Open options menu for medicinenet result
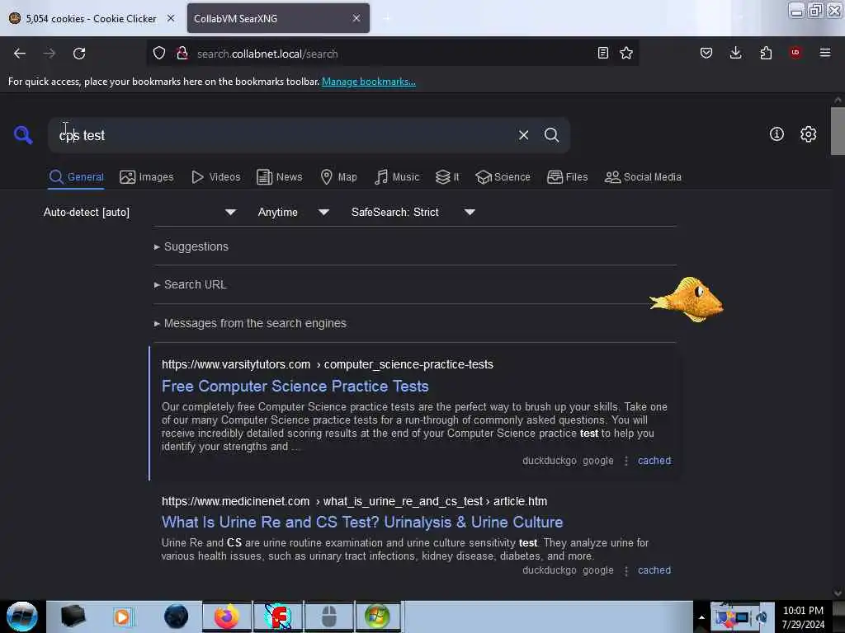This screenshot has height=633, width=845. (x=625, y=570)
